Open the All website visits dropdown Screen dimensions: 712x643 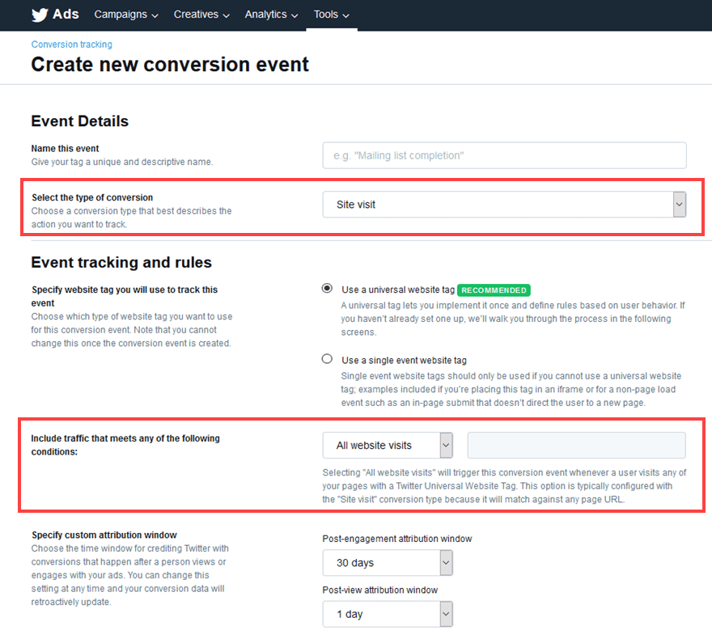tap(380, 445)
